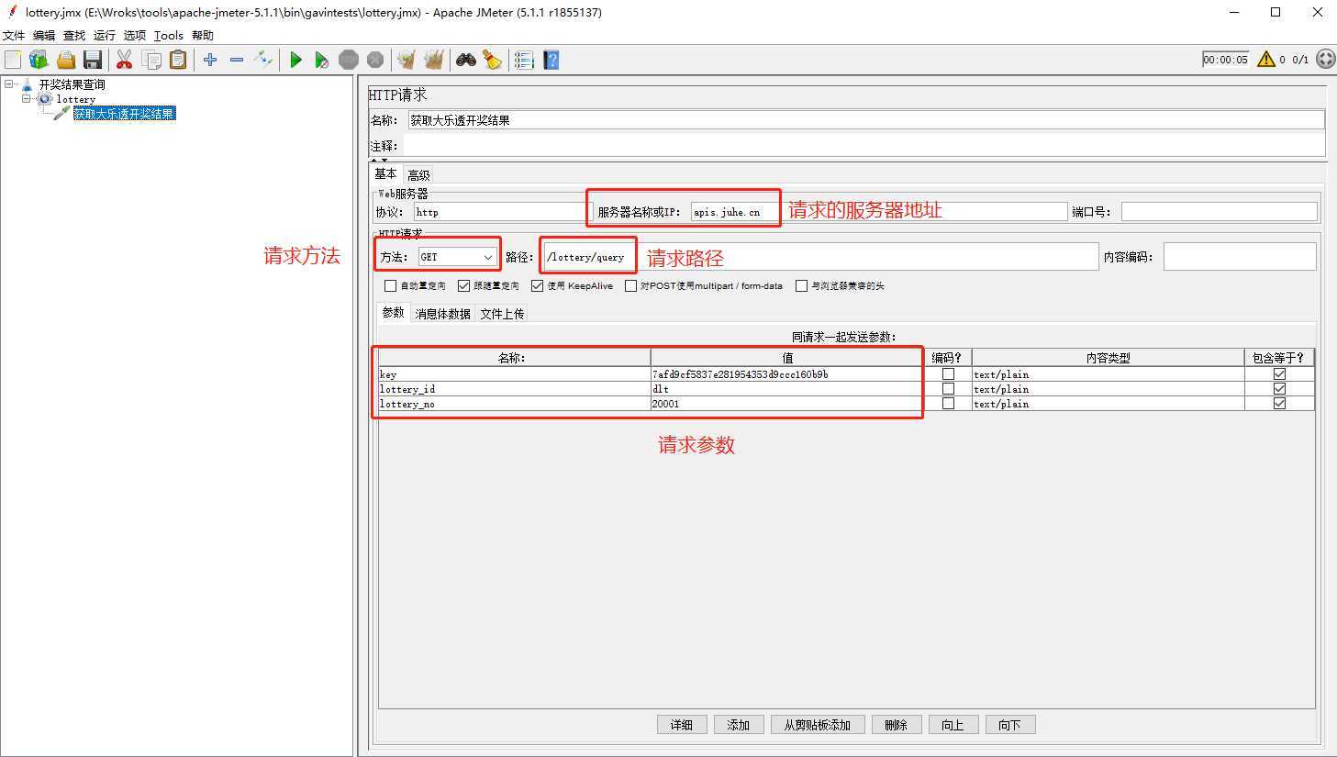Check 编码 box for the key row
This screenshot has height=757, width=1337.
948,374
